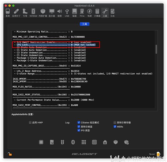Enable the 英特尔寄存器 checkbox
The image size is (167, 162).
(x=115, y=122)
